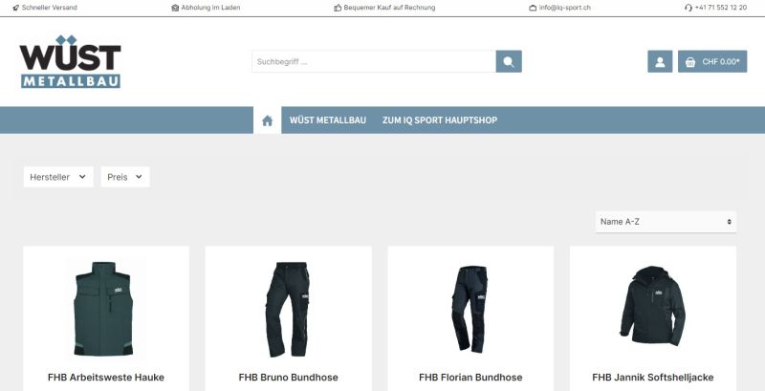The height and width of the screenshot is (391, 765).
Task: Expand the Preis filter dropdown
Action: tap(125, 177)
